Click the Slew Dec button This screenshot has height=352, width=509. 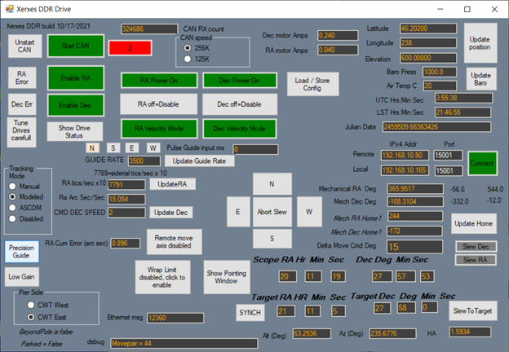(476, 246)
